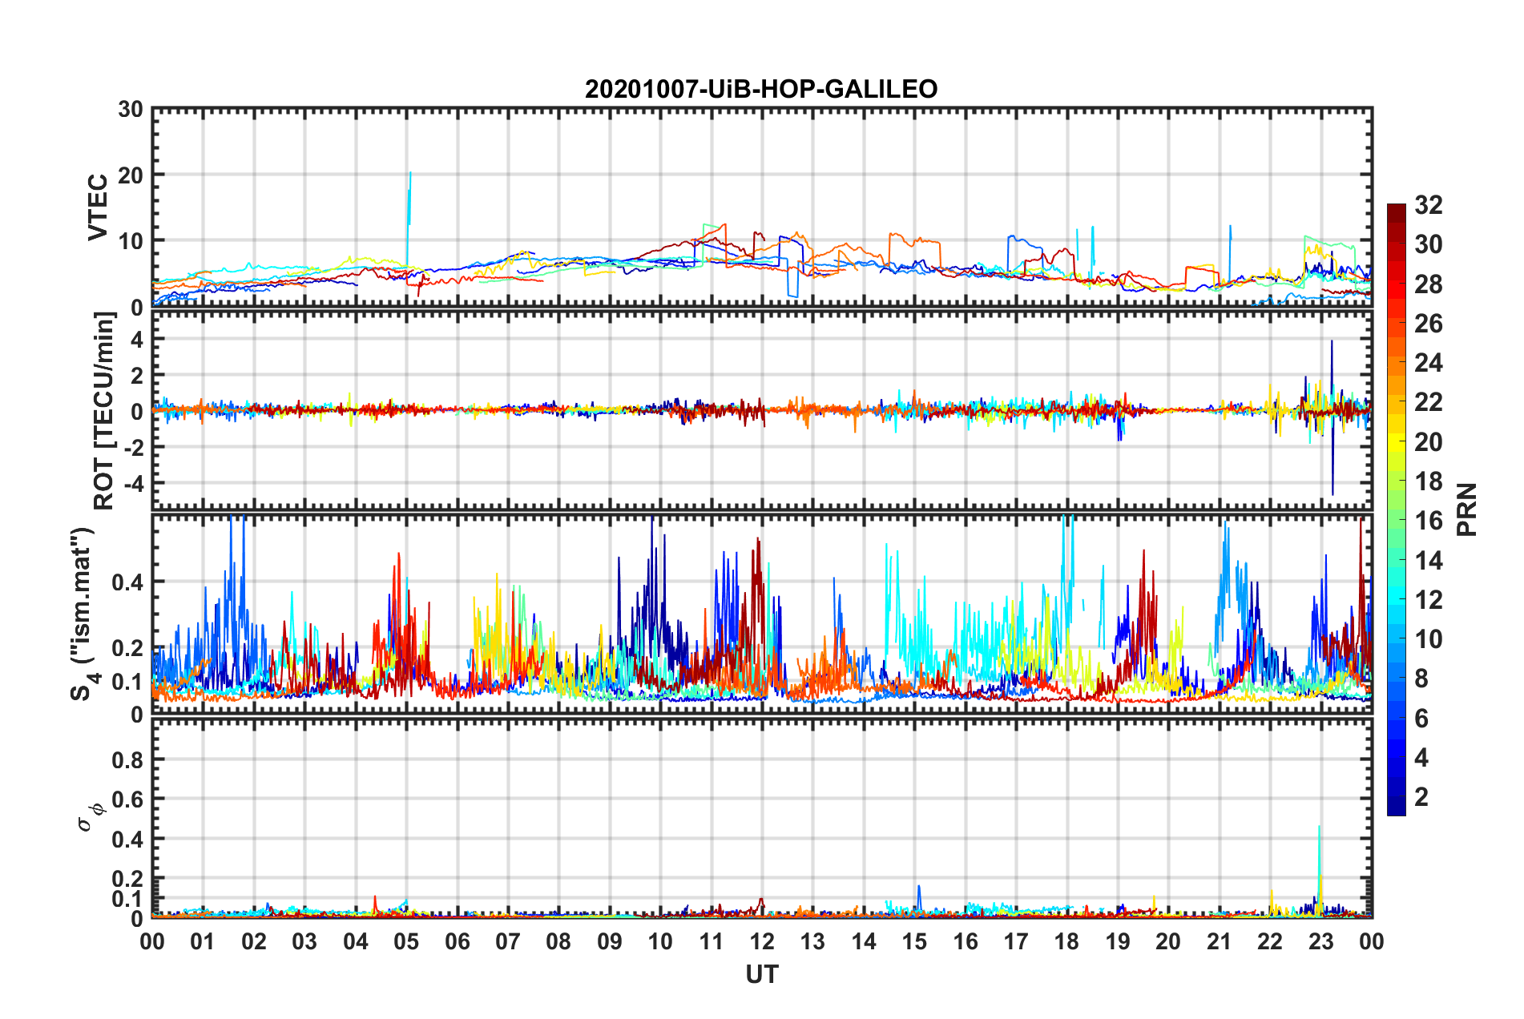Click the "-4" tick on the ROT axis
Viewport: 1524px width, 1019px height.
tap(133, 483)
